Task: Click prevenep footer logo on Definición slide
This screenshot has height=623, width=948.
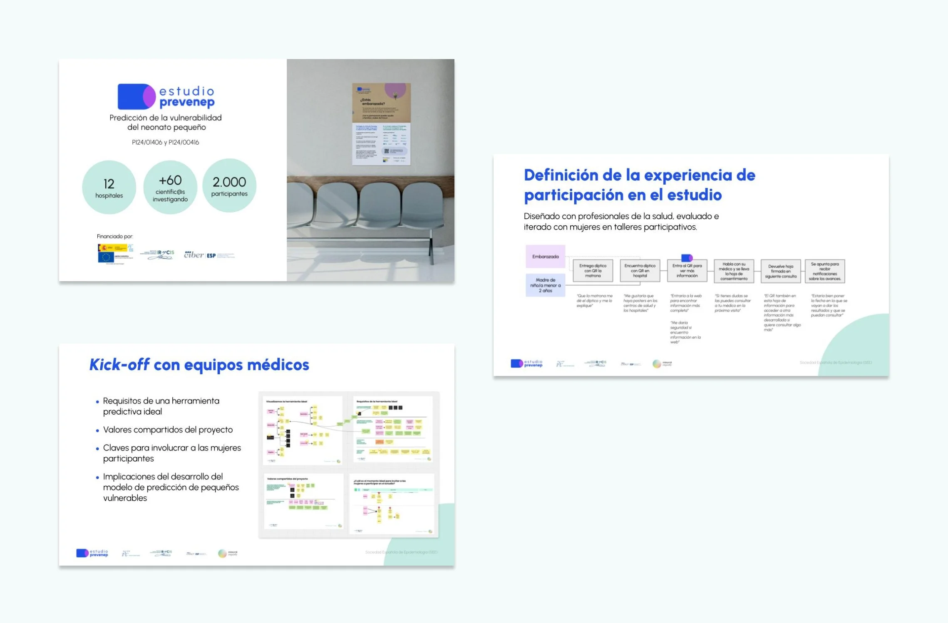Action: coord(526,363)
